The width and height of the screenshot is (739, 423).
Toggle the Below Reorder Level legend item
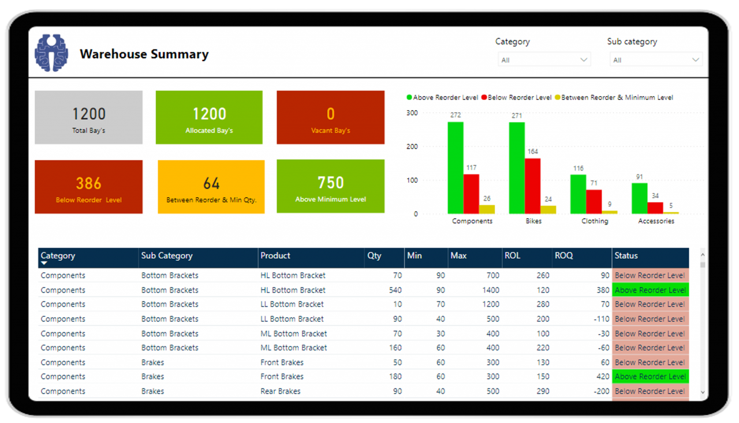[x=521, y=97]
